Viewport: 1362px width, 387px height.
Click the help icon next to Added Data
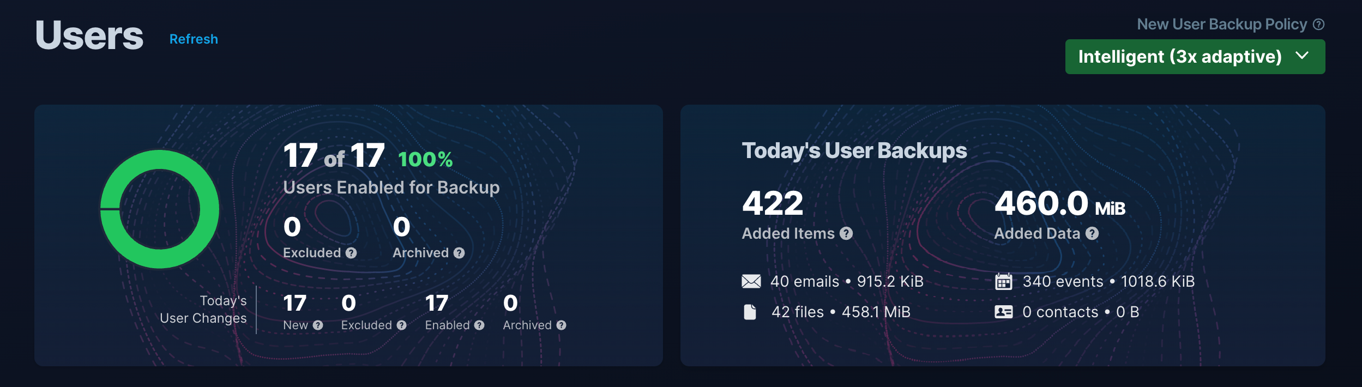(1092, 234)
